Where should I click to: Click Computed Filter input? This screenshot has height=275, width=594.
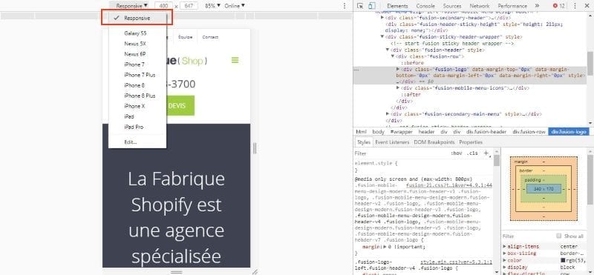529,236
